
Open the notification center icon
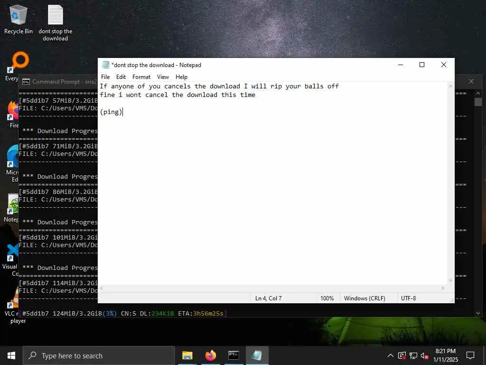[x=470, y=355]
